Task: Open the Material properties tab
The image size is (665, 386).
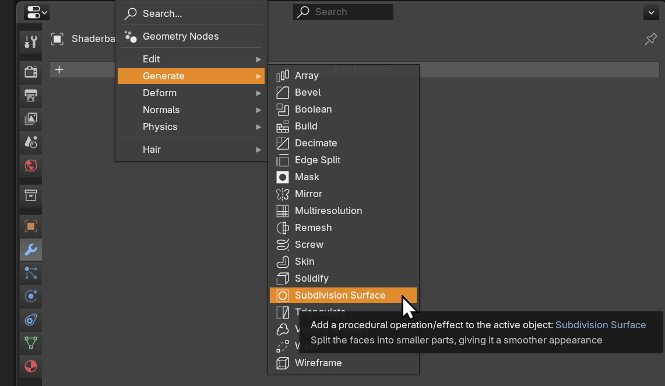Action: click(x=30, y=366)
